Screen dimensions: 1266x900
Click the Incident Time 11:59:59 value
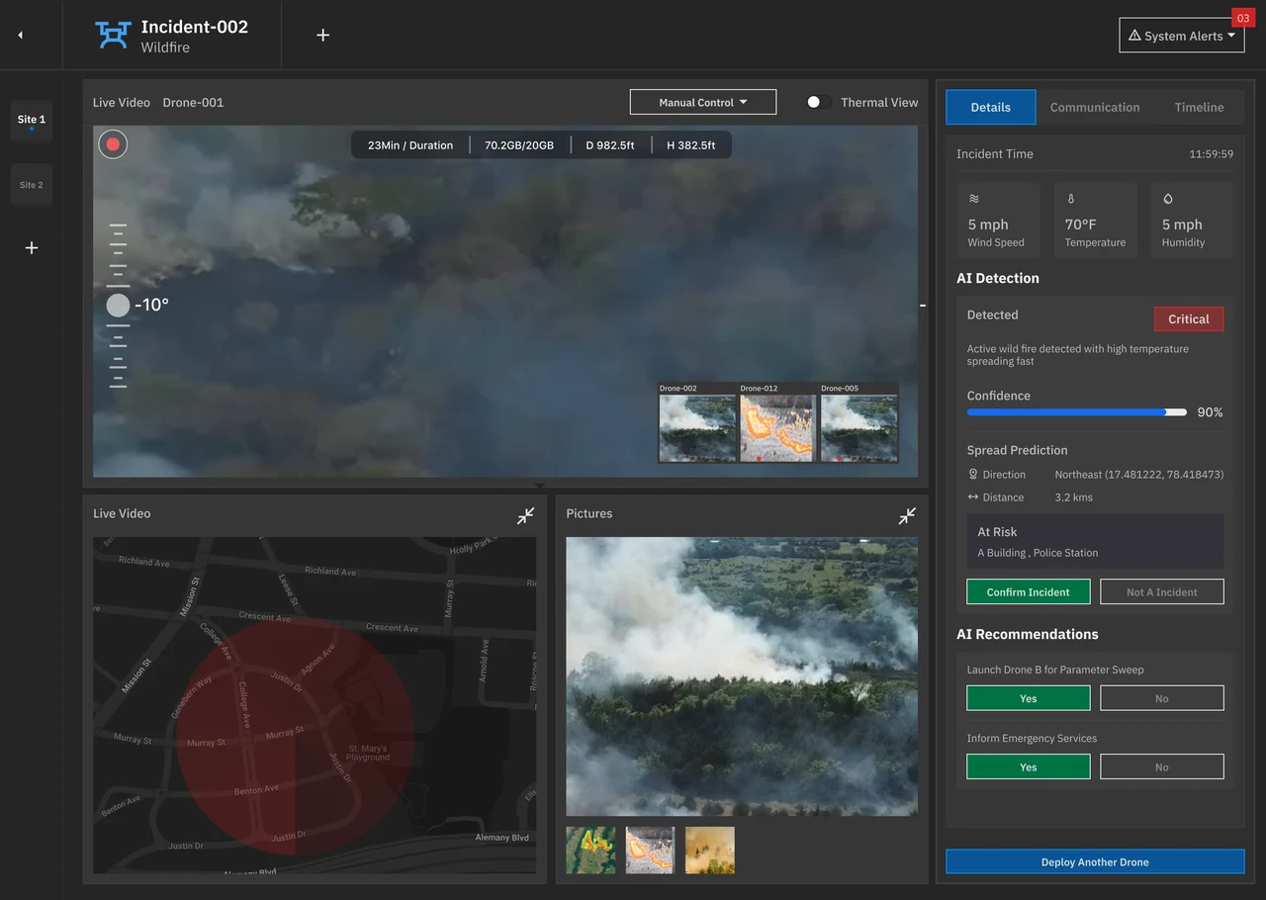click(1211, 154)
